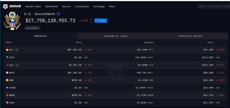Click the 56.035K ETH holdings
The height and width of the screenshot is (108, 230).
146,65
